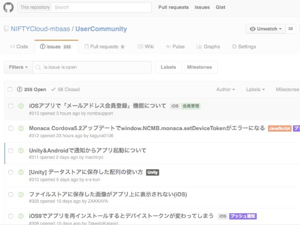Expand the Filters dropdown
This screenshot has height=225, width=300.
point(18,67)
